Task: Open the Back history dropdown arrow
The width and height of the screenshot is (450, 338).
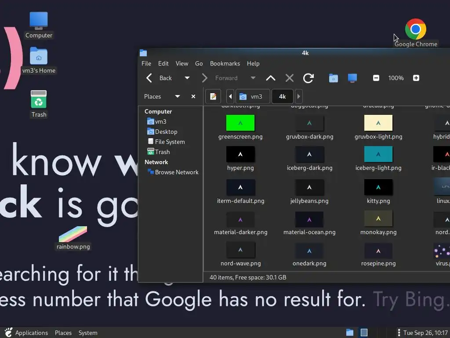Action: pos(187,78)
